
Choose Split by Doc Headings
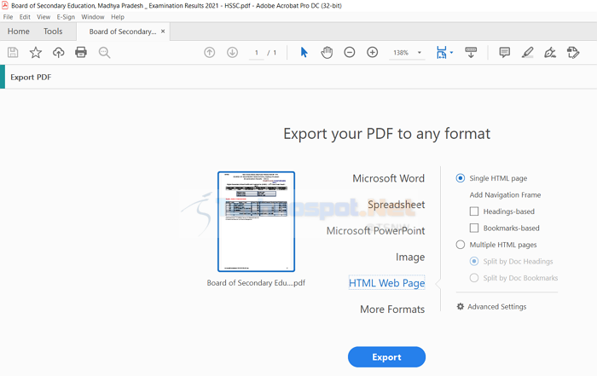click(474, 261)
